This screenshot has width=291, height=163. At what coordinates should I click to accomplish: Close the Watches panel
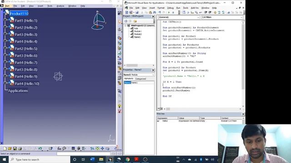[243, 114]
